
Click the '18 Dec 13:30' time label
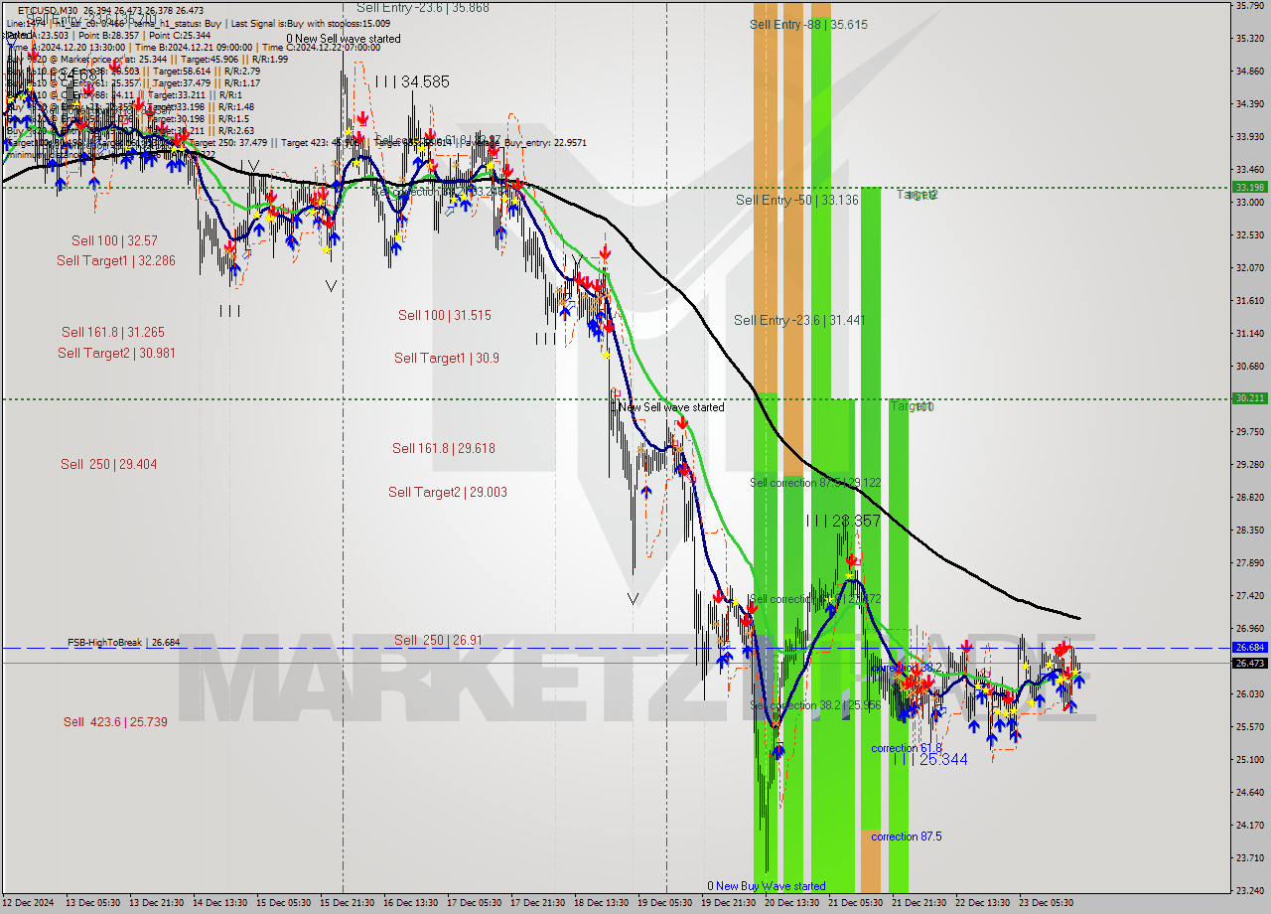pyautogui.click(x=602, y=903)
